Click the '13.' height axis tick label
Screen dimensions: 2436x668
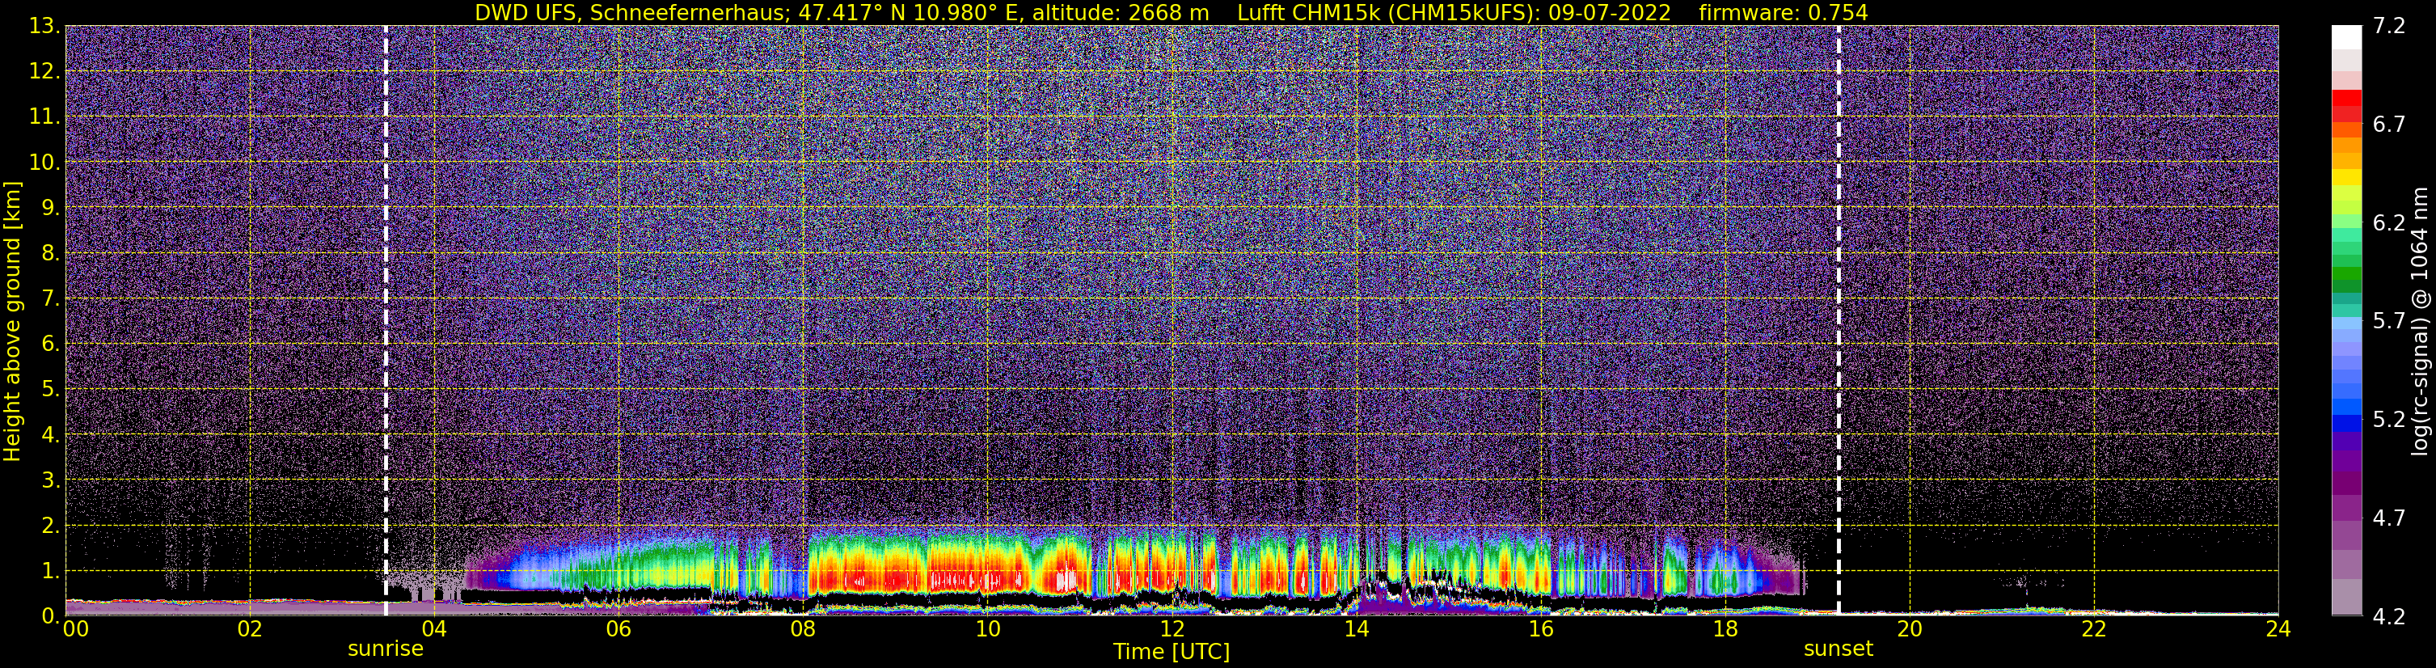[44, 27]
